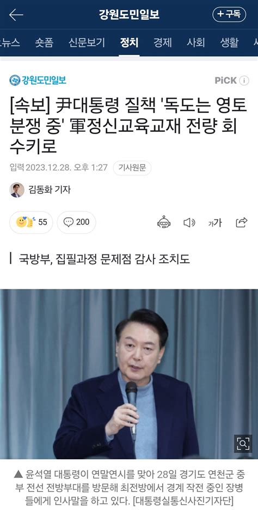The height and width of the screenshot is (510, 258).
Task: Open the AI summary robot icon
Action: [x=164, y=222]
